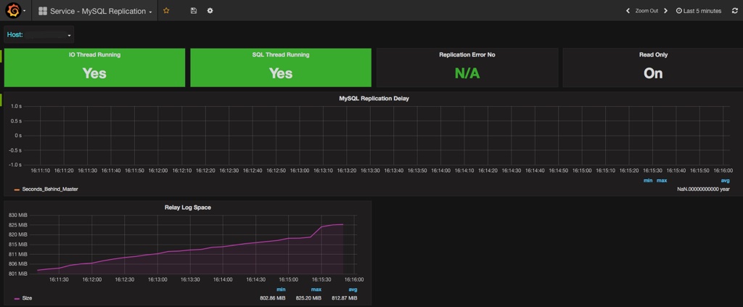This screenshot has height=307, width=743.
Task: Sort the Replication Delay legend by max
Action: coord(662,181)
